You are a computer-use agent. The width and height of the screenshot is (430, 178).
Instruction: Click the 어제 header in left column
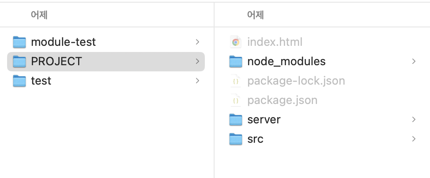(x=39, y=15)
